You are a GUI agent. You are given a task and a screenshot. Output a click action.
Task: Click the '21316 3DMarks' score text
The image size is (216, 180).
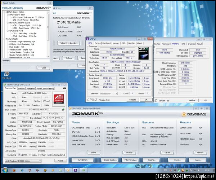69,22
